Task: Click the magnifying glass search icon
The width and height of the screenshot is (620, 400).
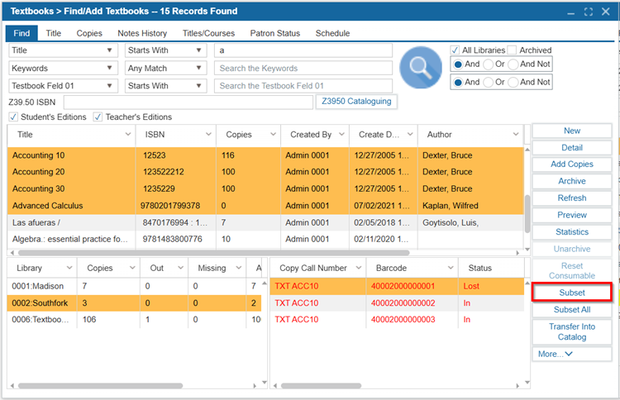Action: [421, 68]
